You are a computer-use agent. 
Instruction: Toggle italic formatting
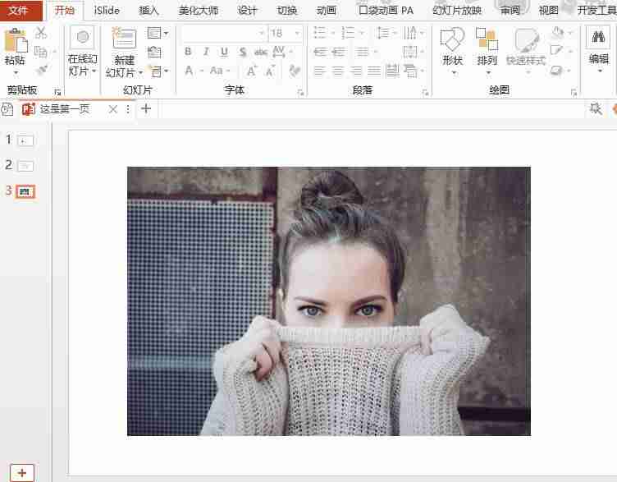click(x=206, y=51)
